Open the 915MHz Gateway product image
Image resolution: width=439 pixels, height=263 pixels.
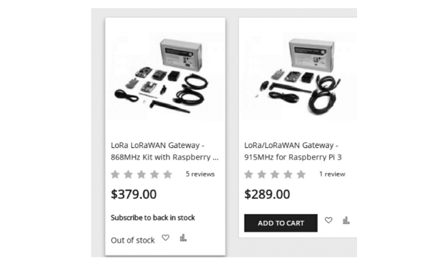click(x=299, y=76)
